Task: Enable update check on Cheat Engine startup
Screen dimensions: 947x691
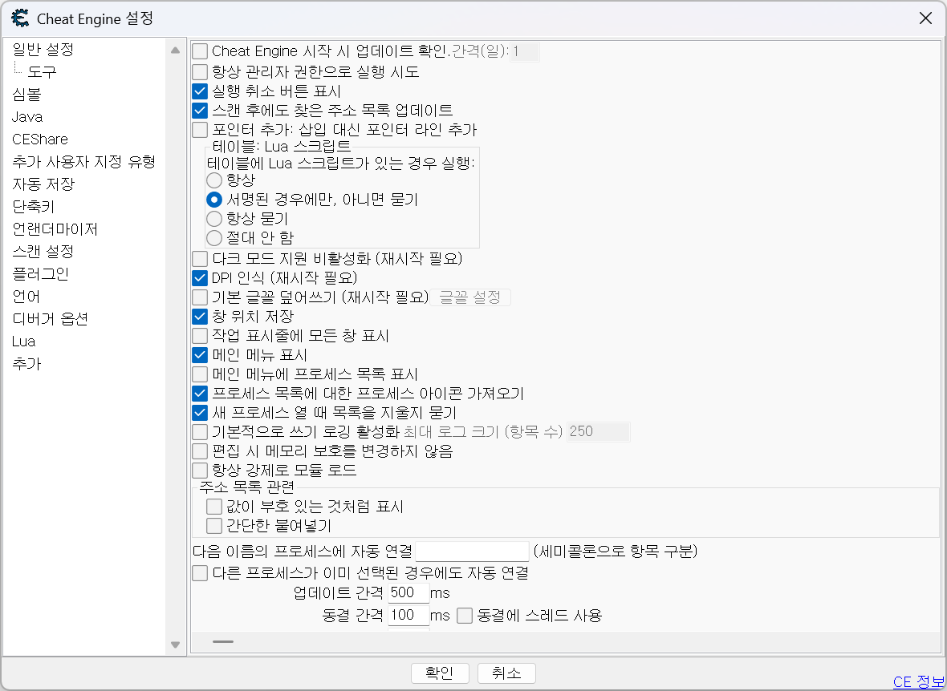Action: pyautogui.click(x=200, y=52)
